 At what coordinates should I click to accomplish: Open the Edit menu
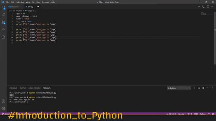click(x=12, y=2)
